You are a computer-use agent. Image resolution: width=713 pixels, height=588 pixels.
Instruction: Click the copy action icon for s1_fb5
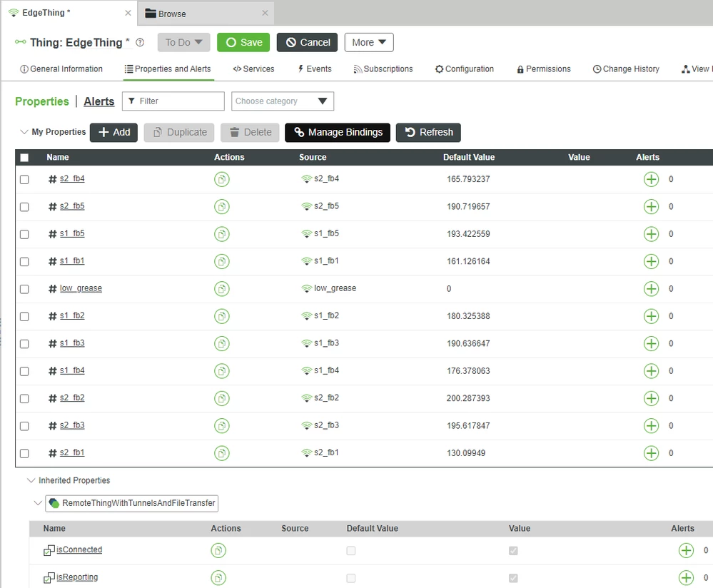pos(221,234)
